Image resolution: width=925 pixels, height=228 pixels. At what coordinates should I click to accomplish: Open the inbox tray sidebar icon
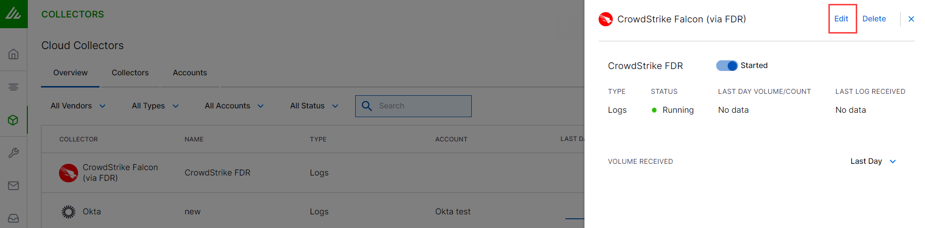pos(14,218)
